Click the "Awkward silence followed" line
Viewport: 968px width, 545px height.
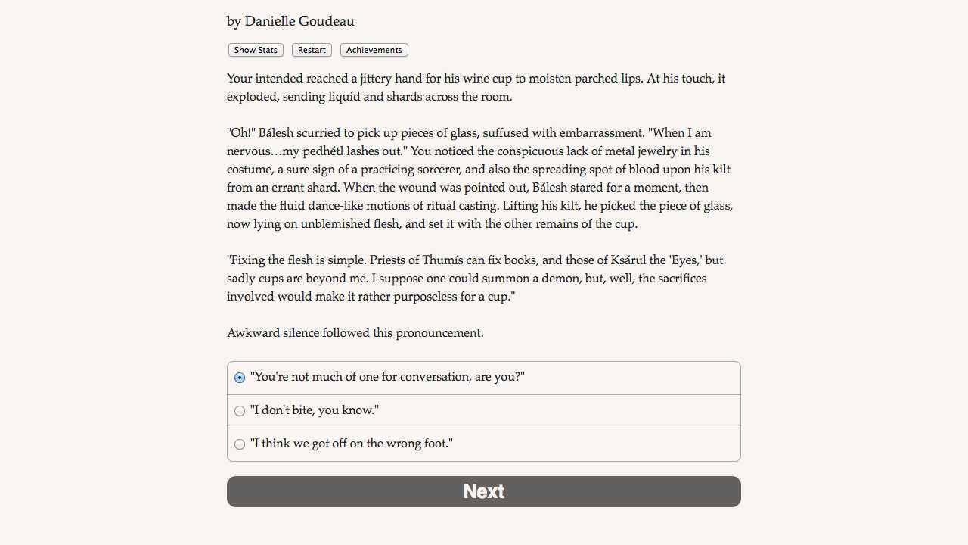pyautogui.click(x=355, y=333)
